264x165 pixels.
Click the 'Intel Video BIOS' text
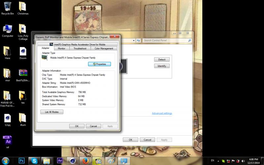click(68, 87)
